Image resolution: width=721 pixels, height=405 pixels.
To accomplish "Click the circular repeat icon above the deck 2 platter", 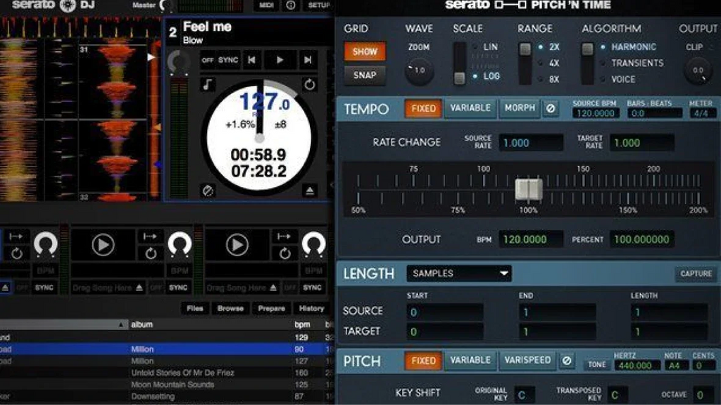I will (310, 84).
